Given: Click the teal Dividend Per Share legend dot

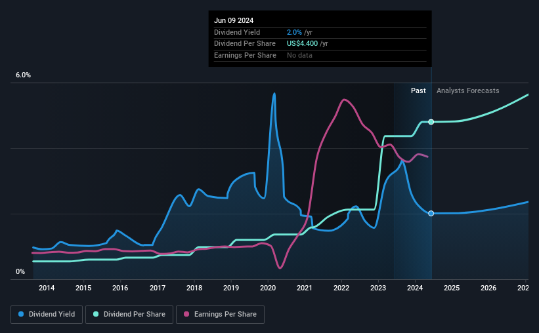Looking at the screenshot, I should point(96,314).
